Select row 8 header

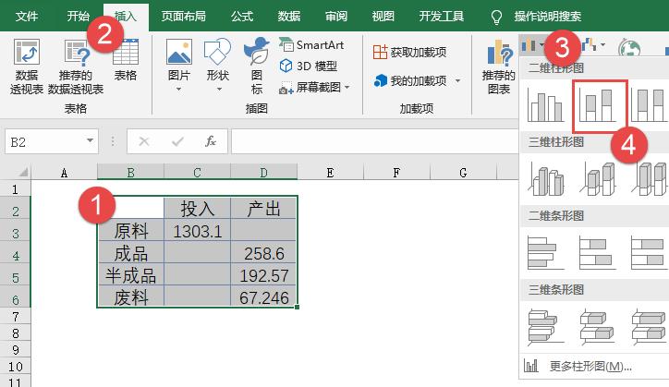(x=16, y=333)
